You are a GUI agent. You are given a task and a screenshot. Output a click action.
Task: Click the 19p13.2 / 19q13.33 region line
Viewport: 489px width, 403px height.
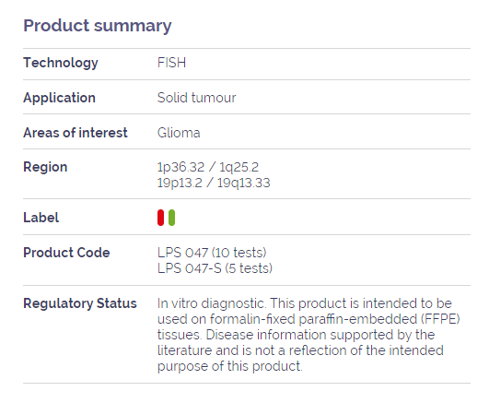click(x=214, y=183)
